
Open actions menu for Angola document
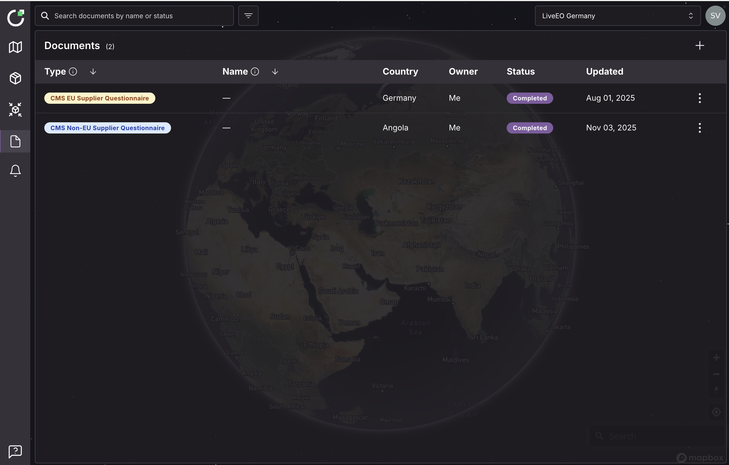pos(699,128)
